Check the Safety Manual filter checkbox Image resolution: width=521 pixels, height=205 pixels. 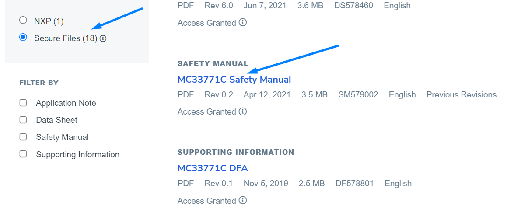tap(23, 137)
